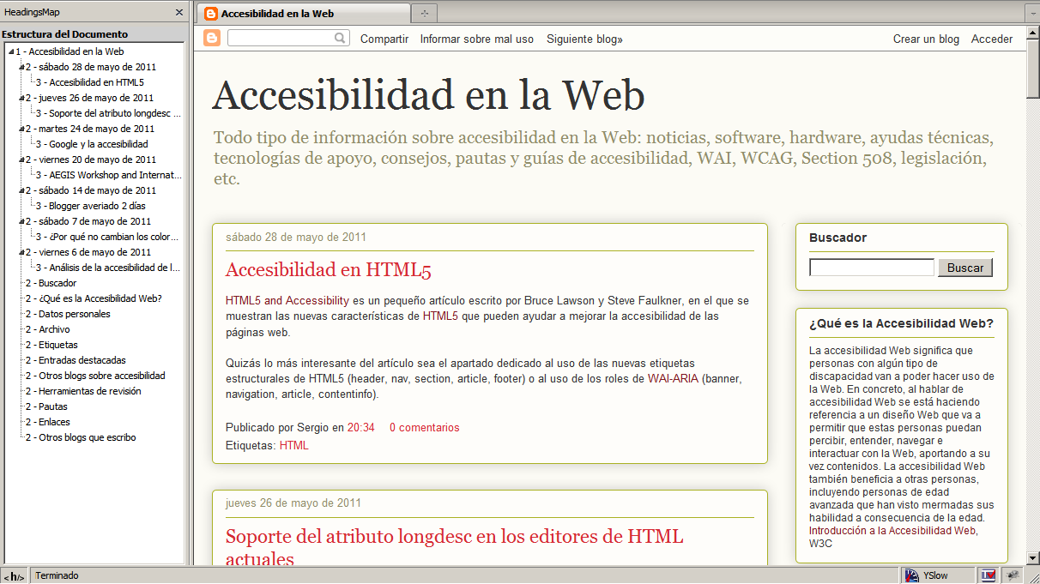Click inside the Buscador search field
Viewport: 1040px width, 584px height.
pos(871,267)
